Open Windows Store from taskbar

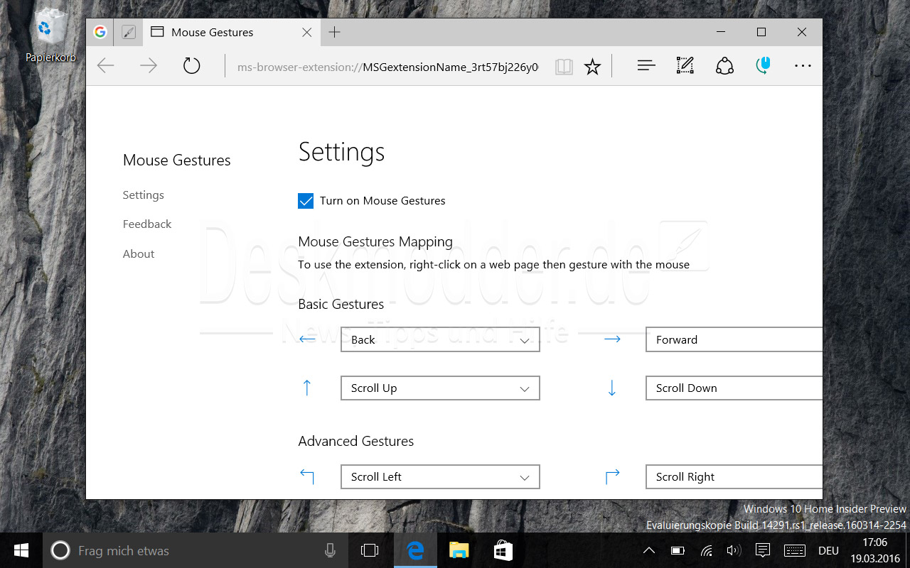coord(503,550)
